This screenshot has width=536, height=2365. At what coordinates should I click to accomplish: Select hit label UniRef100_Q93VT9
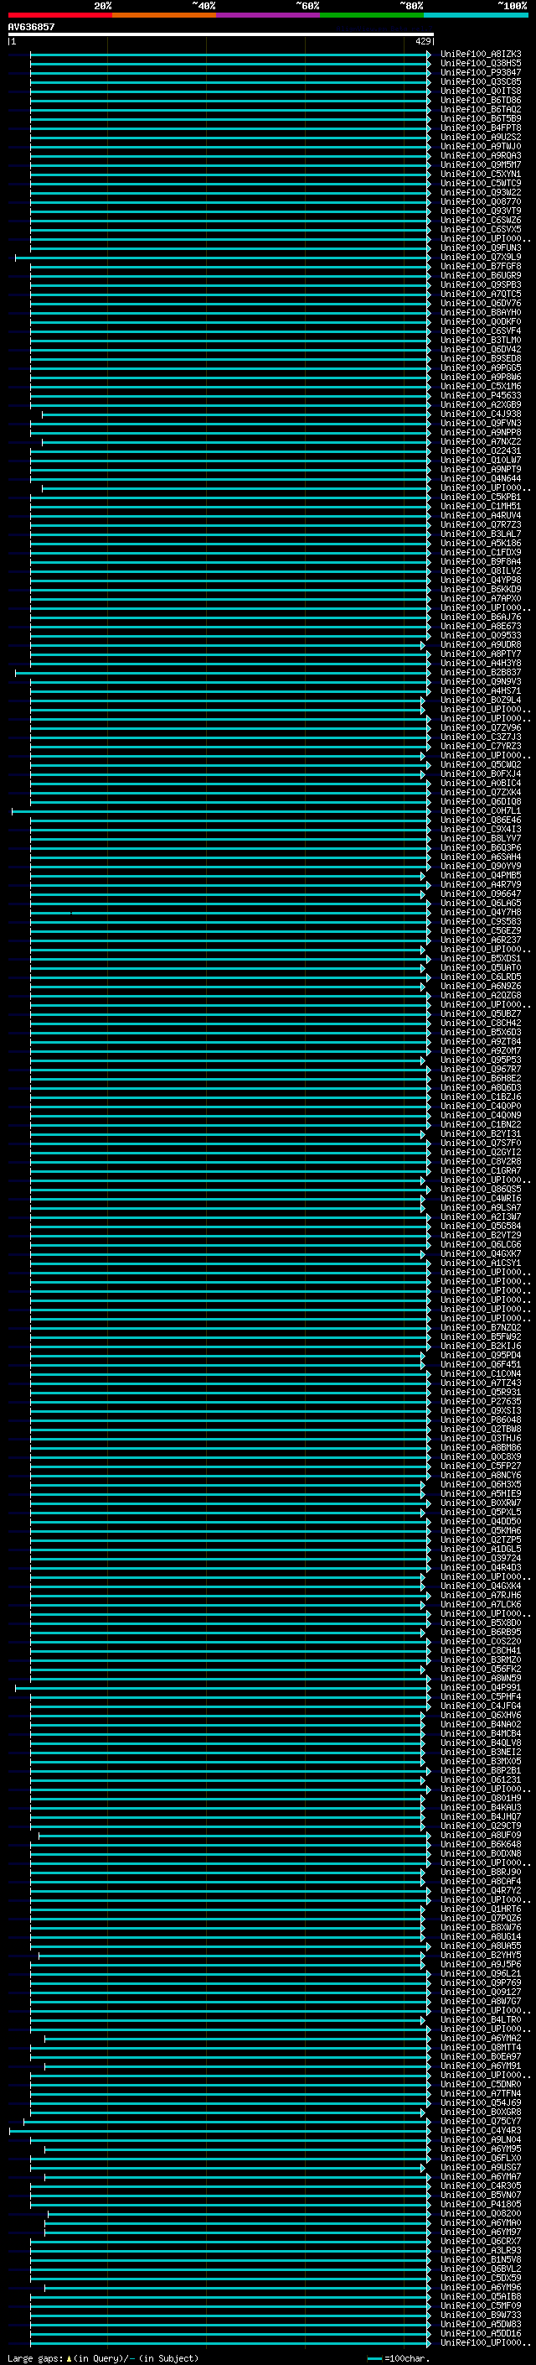[x=481, y=211]
